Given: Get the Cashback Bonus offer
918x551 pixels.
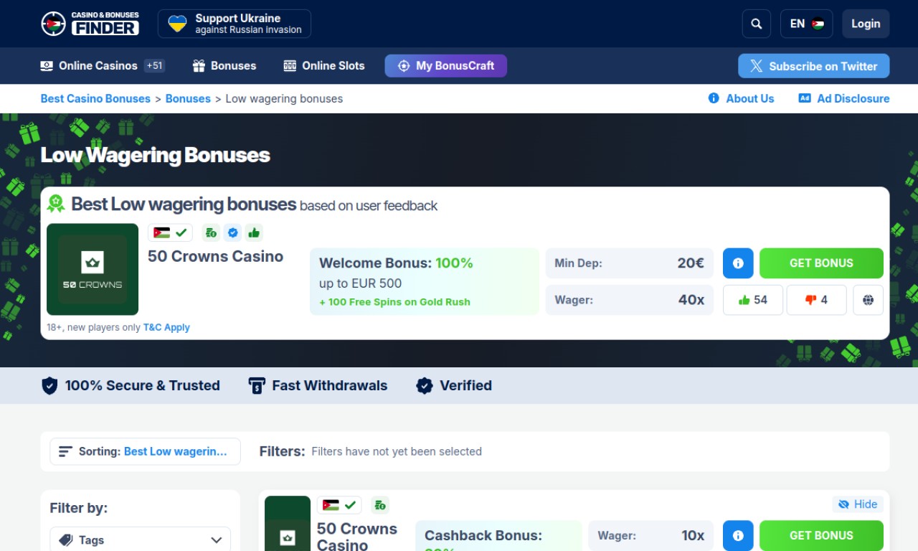Looking at the screenshot, I should (x=821, y=535).
